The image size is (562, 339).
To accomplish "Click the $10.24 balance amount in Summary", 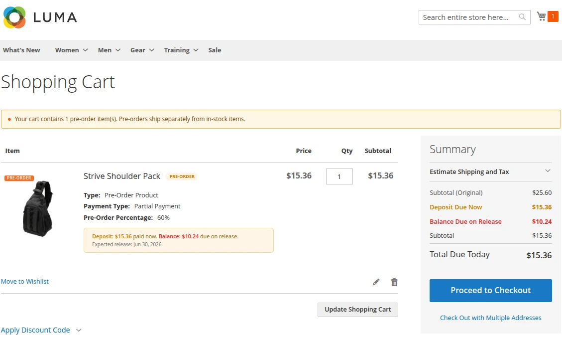I will (x=542, y=221).
